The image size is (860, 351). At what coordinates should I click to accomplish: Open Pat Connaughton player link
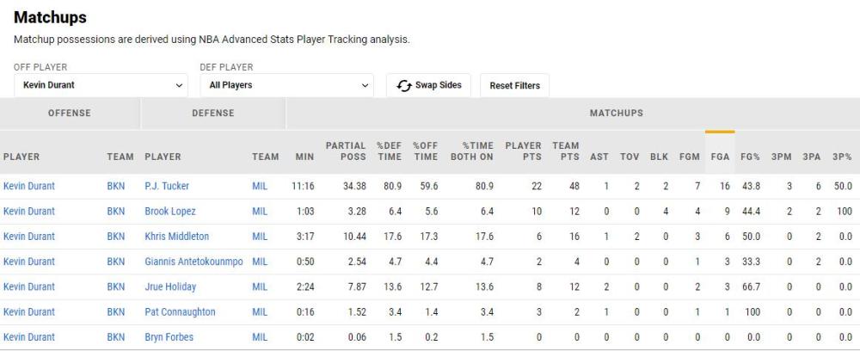(x=180, y=312)
